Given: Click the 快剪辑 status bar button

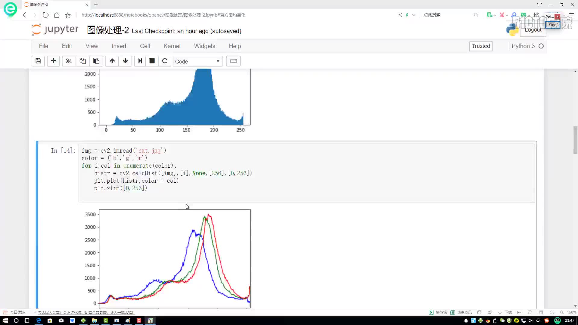Looking at the screenshot, I should tap(438, 312).
